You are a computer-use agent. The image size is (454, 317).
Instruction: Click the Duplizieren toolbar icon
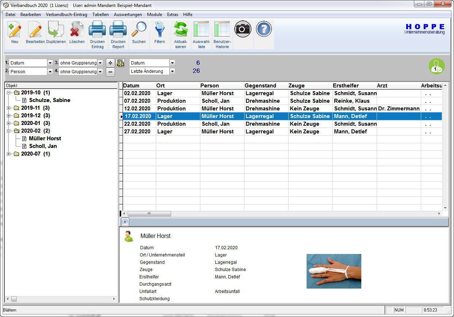pyautogui.click(x=56, y=30)
